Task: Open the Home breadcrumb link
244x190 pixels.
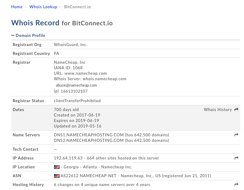Action: [17, 7]
